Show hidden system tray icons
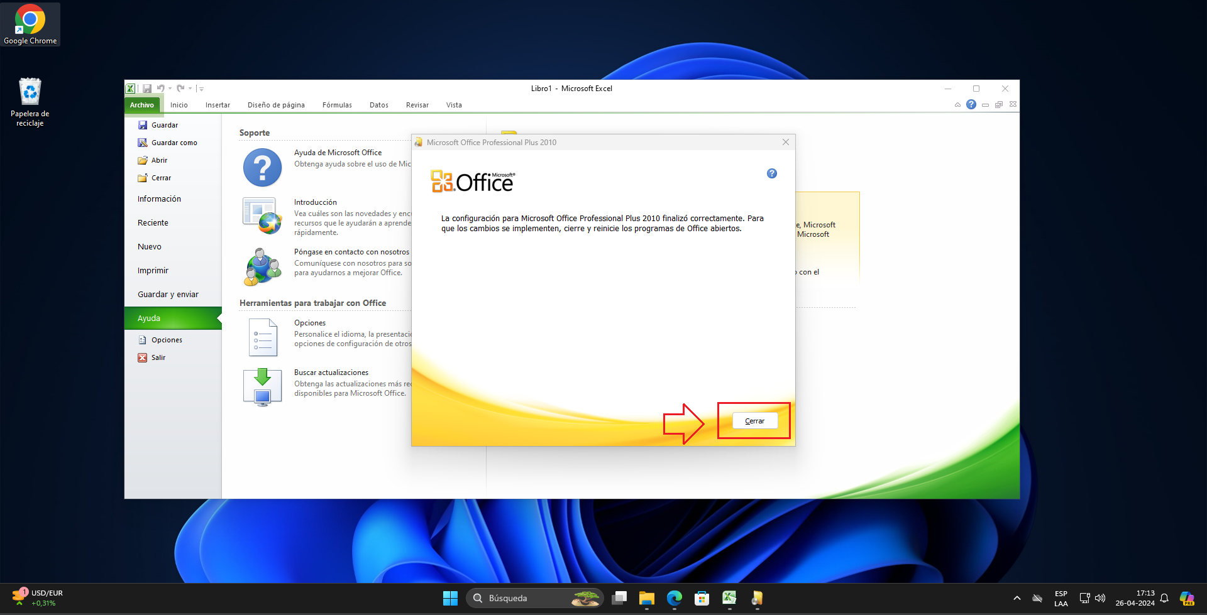The height and width of the screenshot is (615, 1207). click(1017, 598)
